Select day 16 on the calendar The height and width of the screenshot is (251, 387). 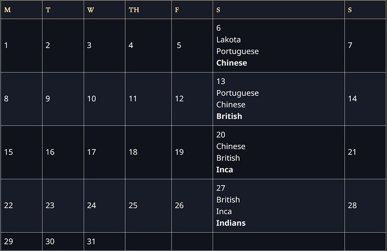tap(50, 152)
